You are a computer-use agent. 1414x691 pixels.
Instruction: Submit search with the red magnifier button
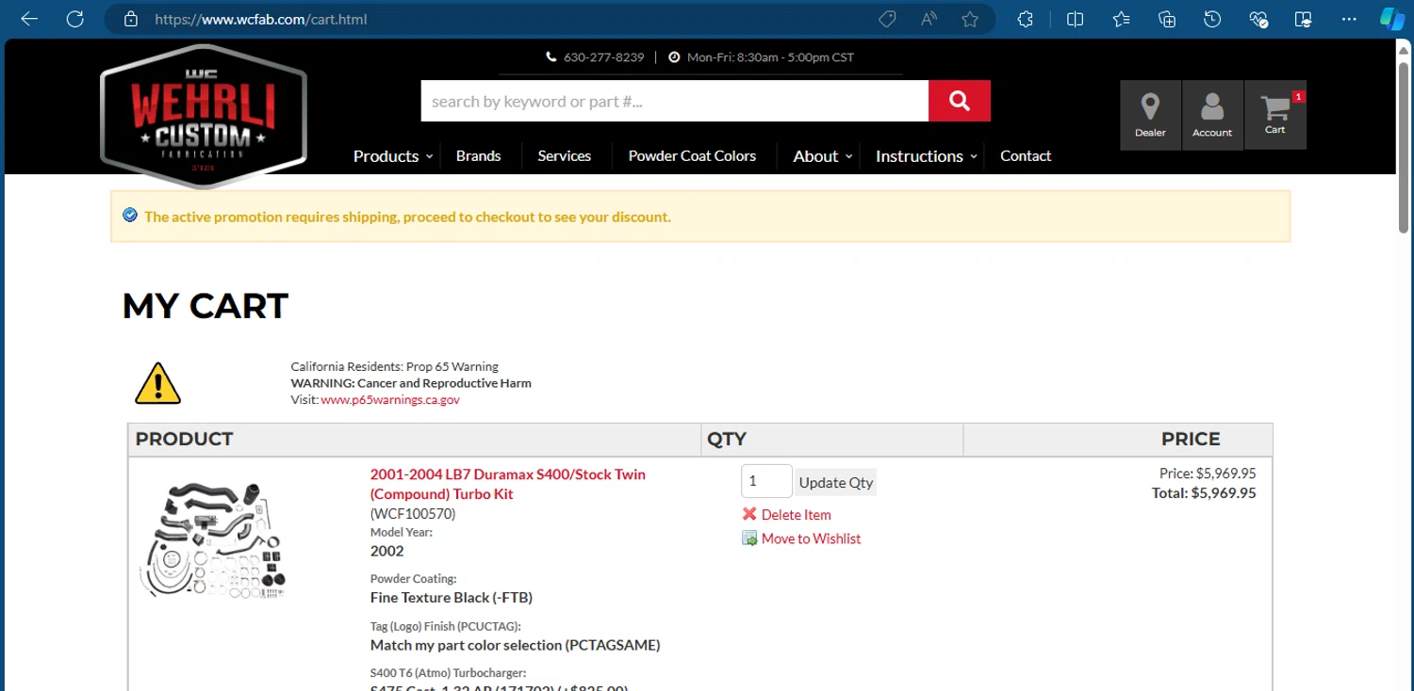click(x=960, y=101)
